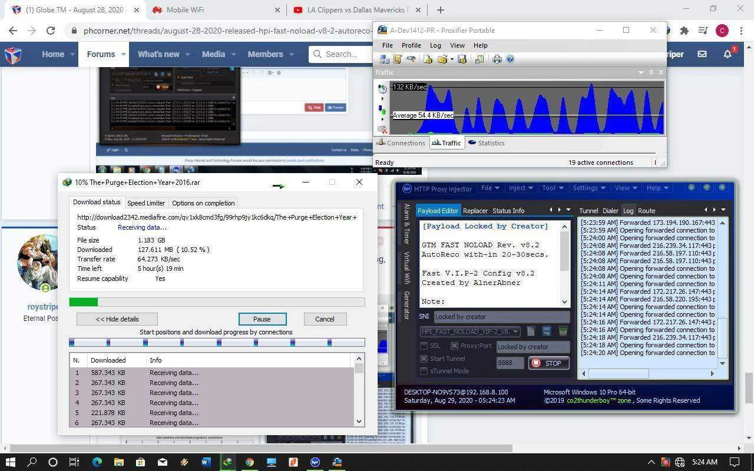Image resolution: width=754 pixels, height=471 pixels.
Task: Open HTTP Proxy Injector View dropdown
Action: click(x=626, y=188)
